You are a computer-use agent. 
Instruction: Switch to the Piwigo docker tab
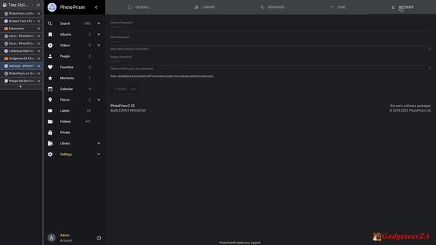click(22, 81)
